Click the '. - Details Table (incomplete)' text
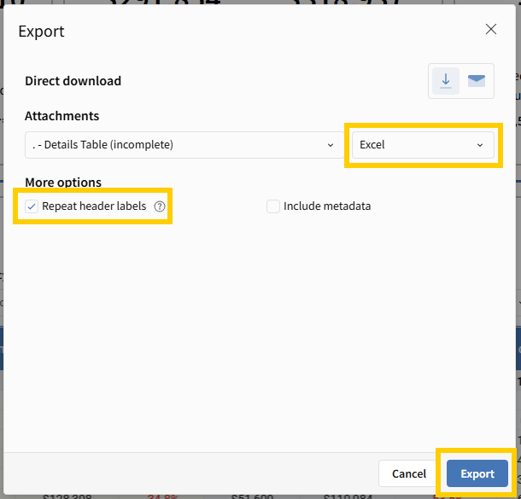 tap(103, 145)
